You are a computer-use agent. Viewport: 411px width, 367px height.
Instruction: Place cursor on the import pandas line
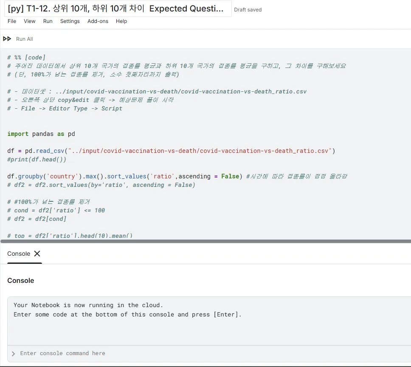click(42, 134)
